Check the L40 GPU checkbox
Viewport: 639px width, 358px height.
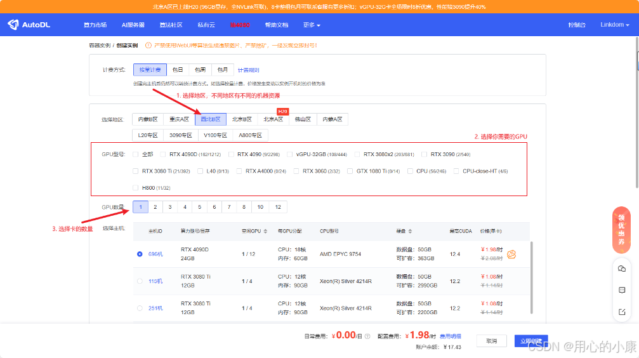tap(200, 171)
